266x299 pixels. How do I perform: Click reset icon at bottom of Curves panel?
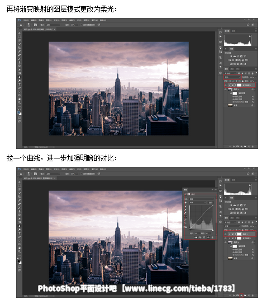pos(204,237)
